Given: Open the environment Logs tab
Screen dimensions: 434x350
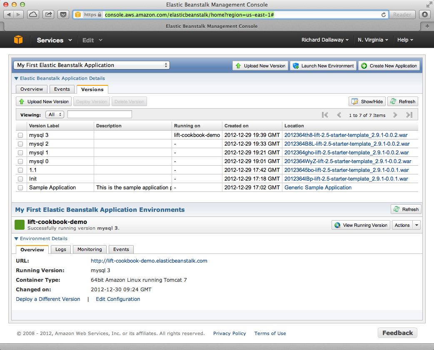Looking at the screenshot, I should [61, 249].
